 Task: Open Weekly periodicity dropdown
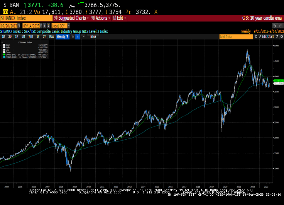63,37
